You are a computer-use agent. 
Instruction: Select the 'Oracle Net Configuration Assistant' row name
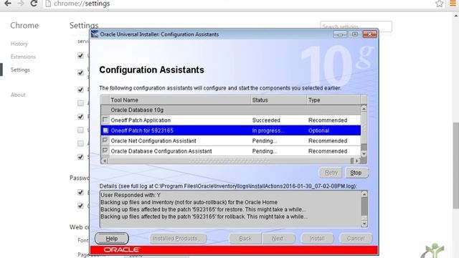(x=153, y=140)
